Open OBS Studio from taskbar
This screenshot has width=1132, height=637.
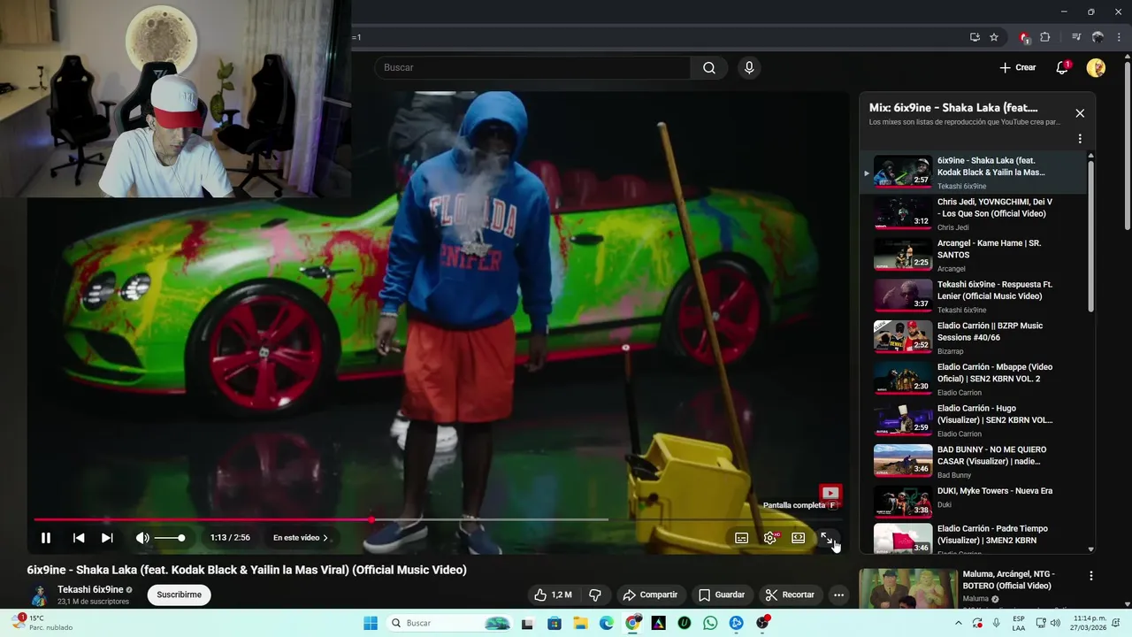click(x=762, y=623)
